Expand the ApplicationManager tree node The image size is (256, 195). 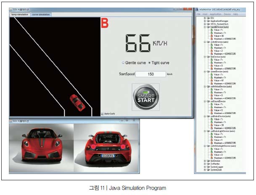(x=205, y=21)
